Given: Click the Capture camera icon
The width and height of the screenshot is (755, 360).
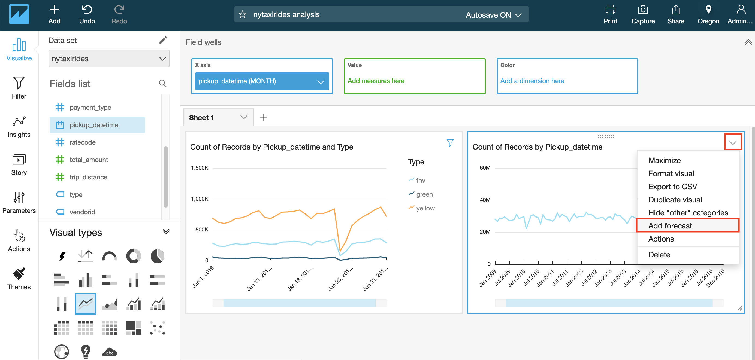Looking at the screenshot, I should tap(643, 15).
